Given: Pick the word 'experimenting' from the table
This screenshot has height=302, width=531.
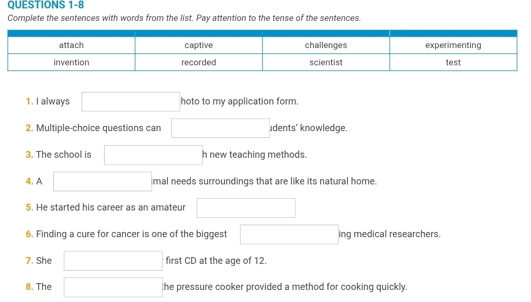Looking at the screenshot, I should [453, 45].
